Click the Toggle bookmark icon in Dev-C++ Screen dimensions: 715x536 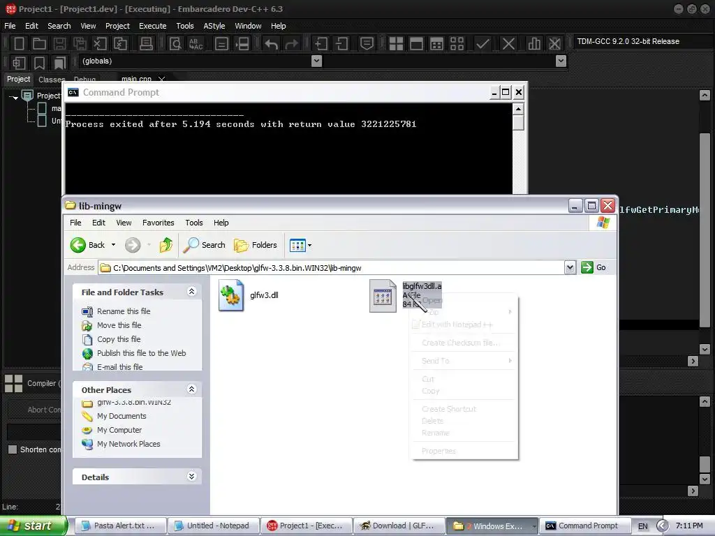pyautogui.click(x=40, y=63)
